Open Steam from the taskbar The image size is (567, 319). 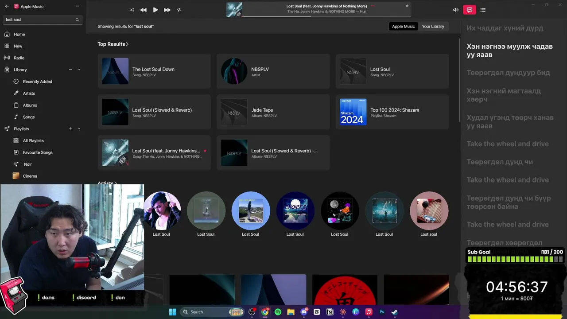coord(394,312)
